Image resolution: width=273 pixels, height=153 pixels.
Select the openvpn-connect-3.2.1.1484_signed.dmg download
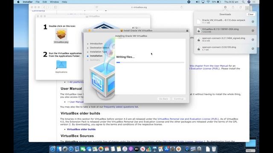[225, 40]
